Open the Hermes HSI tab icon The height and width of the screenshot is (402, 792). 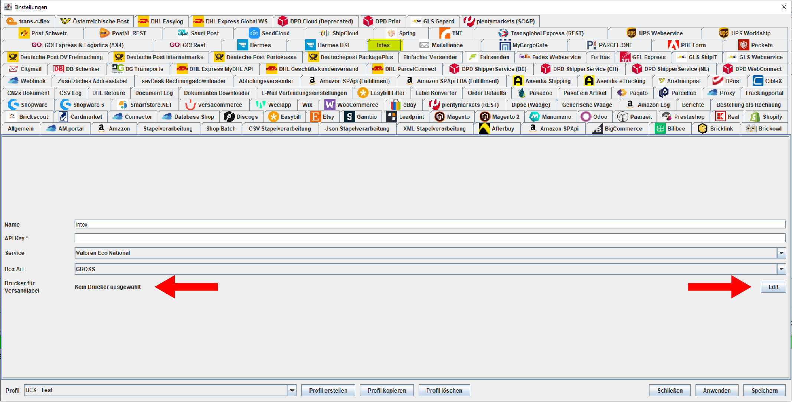point(311,45)
